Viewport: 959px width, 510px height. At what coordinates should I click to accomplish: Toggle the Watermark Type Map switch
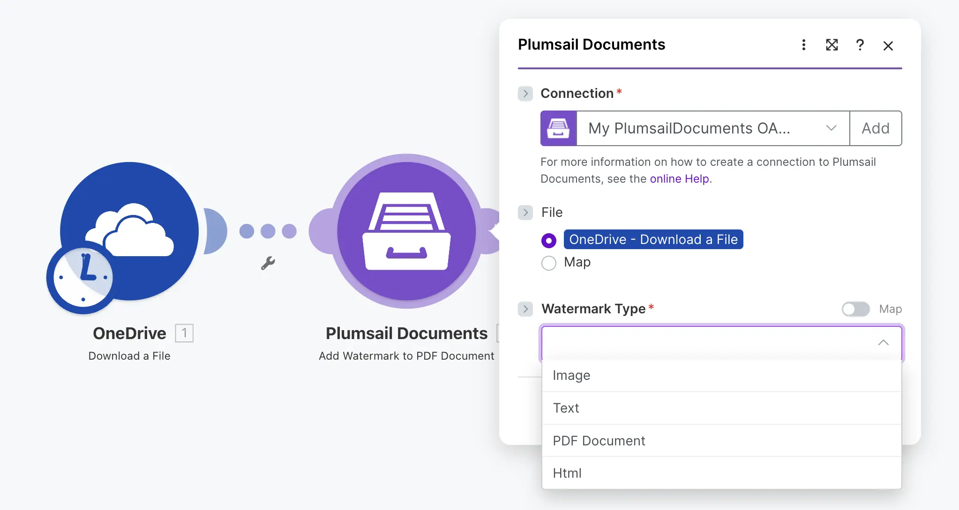point(856,309)
